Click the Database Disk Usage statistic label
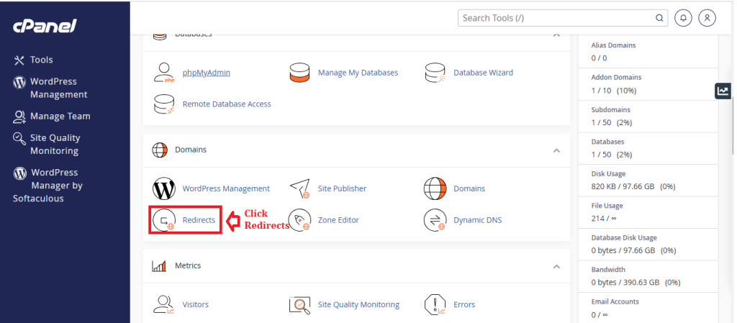The image size is (737, 323). pyautogui.click(x=624, y=238)
